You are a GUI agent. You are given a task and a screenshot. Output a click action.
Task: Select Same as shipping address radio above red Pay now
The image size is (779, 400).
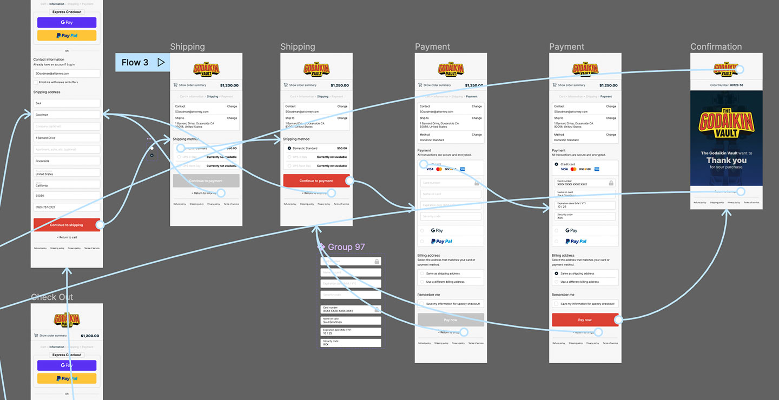click(x=557, y=274)
